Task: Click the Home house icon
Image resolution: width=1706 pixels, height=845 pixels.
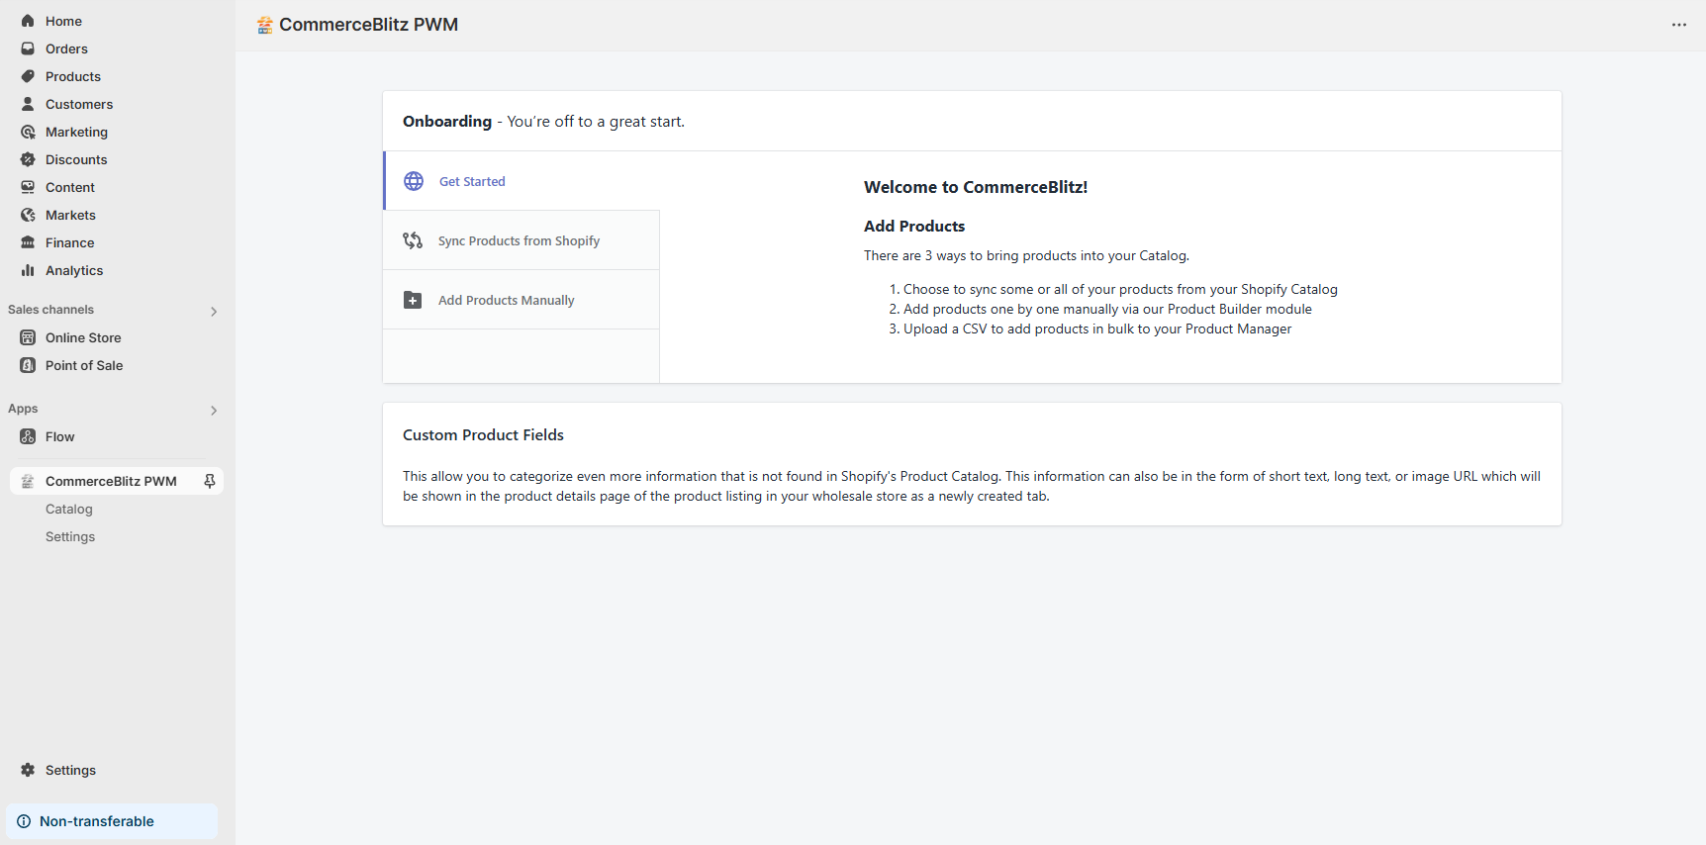Action: pos(28,21)
